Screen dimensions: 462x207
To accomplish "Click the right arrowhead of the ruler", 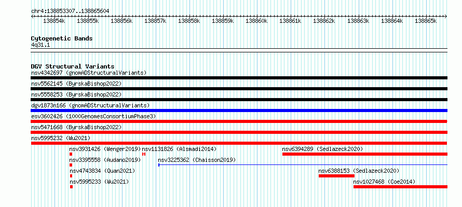I will [446, 16].
